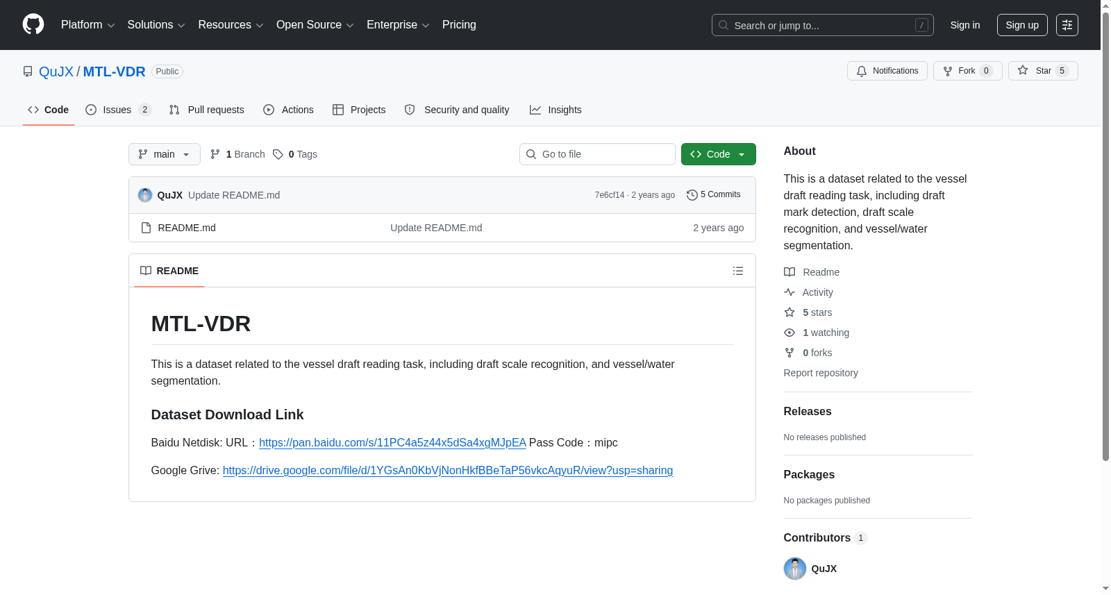Click the page vertical scrollbar
This screenshot has width=1111, height=595.
point(1105,236)
